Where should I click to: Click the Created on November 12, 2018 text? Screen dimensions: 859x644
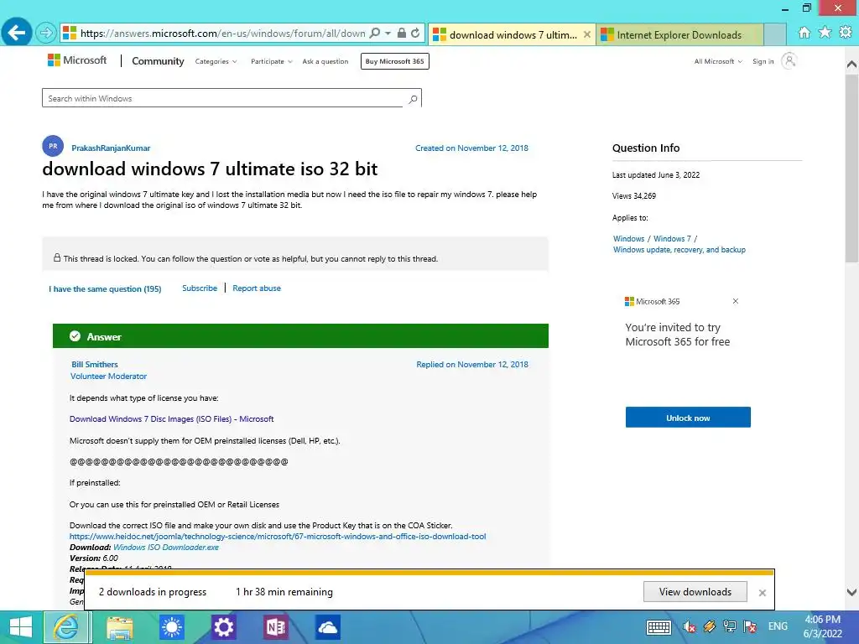(471, 148)
